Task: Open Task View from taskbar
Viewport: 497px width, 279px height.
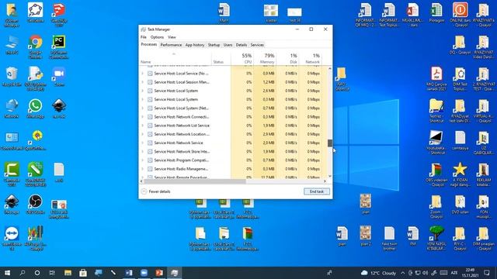Action: 52,273
